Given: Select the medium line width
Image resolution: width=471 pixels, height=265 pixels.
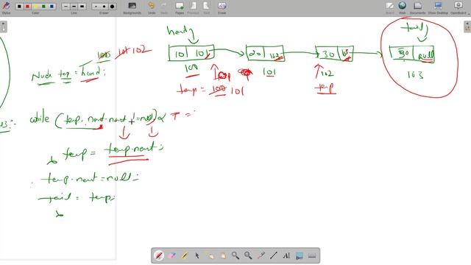Looking at the screenshot, I should pos(74,7).
